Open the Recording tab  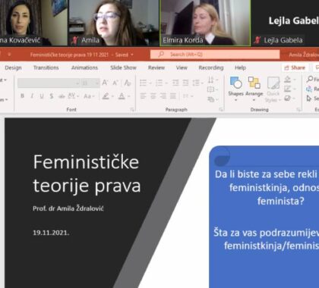point(211,67)
